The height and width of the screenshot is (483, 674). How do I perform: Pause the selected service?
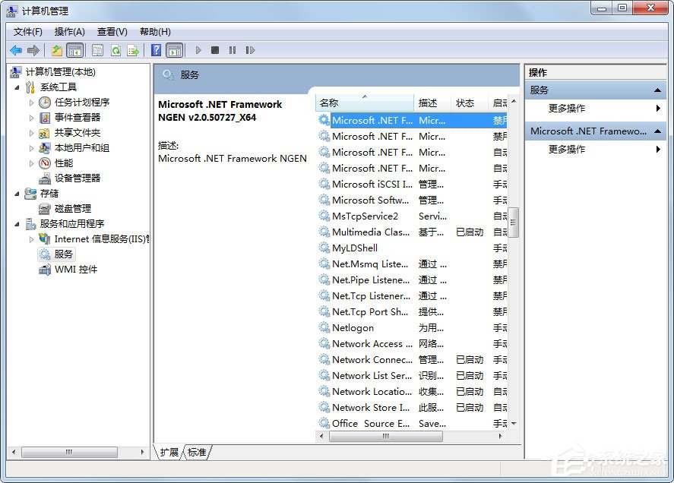(233, 50)
